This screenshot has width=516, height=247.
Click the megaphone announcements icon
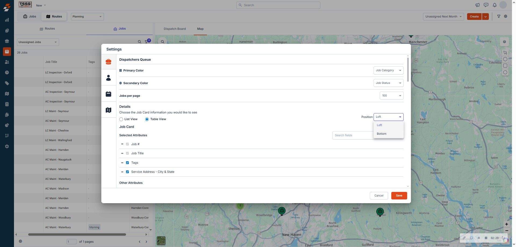coord(477,5)
